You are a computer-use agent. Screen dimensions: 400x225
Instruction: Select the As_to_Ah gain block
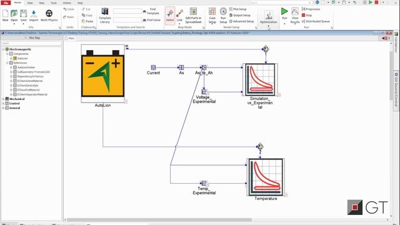[204, 67]
